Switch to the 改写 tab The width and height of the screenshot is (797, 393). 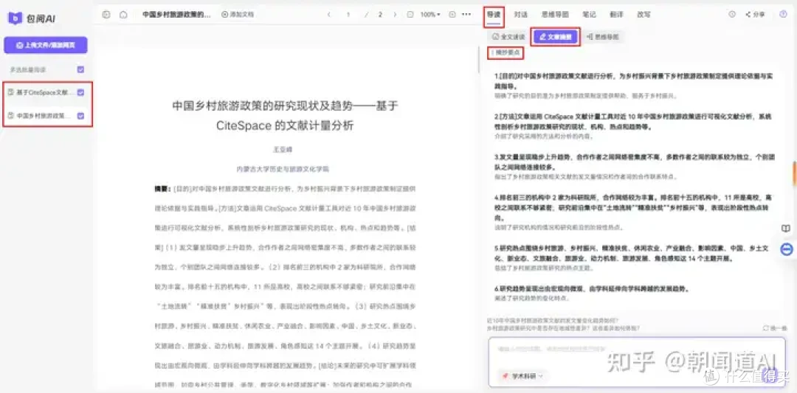coord(644,15)
